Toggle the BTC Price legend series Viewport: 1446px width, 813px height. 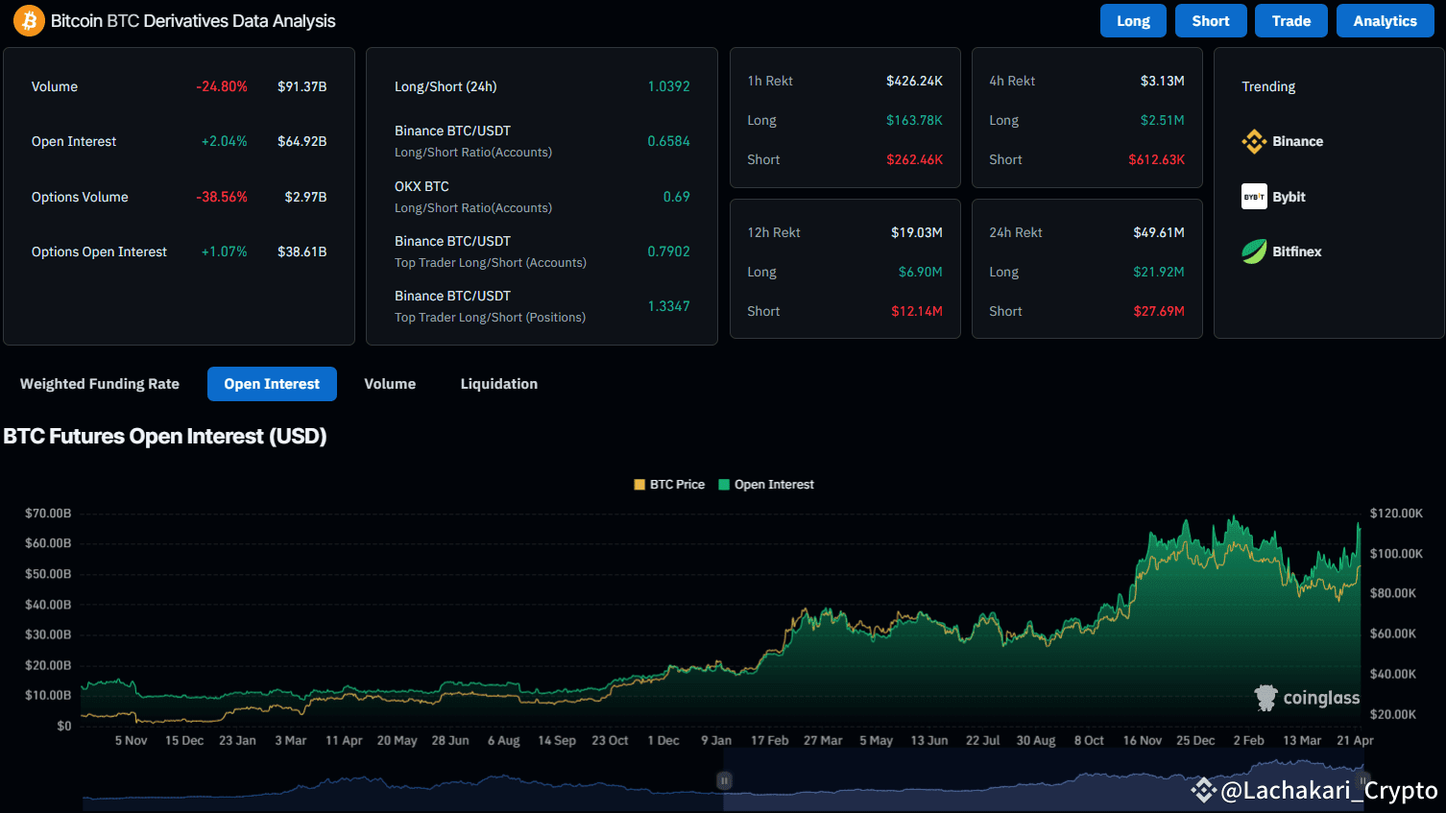click(x=669, y=485)
